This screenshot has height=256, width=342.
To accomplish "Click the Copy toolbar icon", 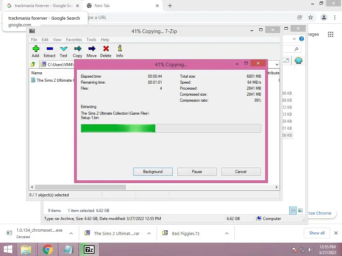I will pos(77,49).
